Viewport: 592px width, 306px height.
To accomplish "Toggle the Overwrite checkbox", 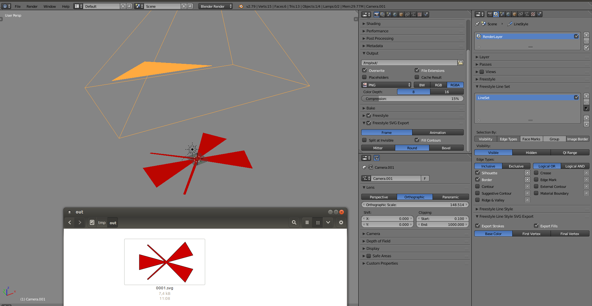I will [365, 70].
